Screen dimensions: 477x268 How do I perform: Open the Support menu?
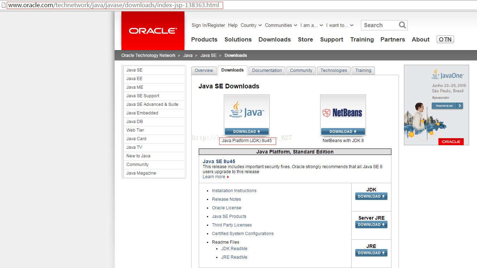pos(332,39)
